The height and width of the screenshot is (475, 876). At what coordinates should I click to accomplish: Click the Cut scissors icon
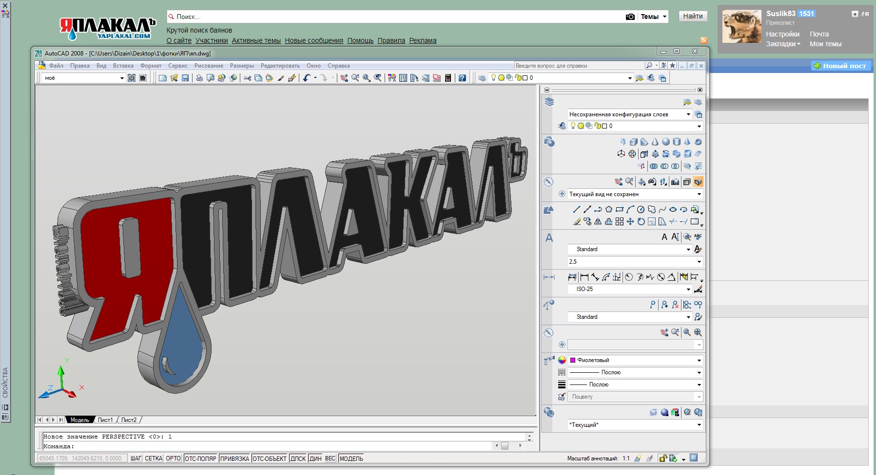click(x=247, y=78)
